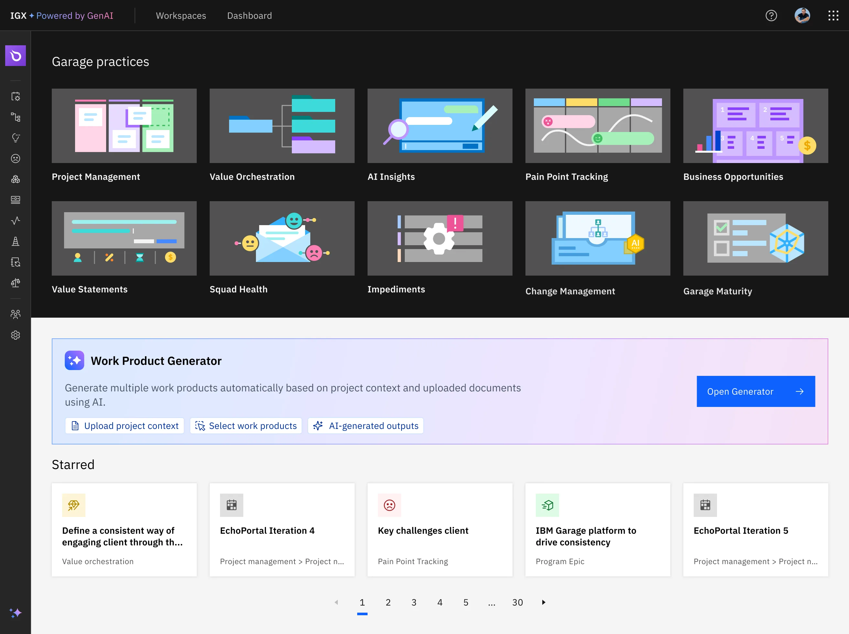Screen dimensions: 849x634
Task: Click the Upload project context tag
Action: tap(125, 426)
